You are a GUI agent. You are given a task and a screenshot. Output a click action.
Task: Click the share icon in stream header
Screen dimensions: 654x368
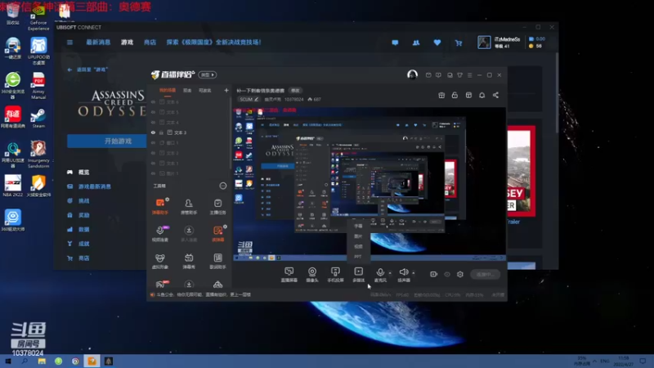[x=495, y=95]
